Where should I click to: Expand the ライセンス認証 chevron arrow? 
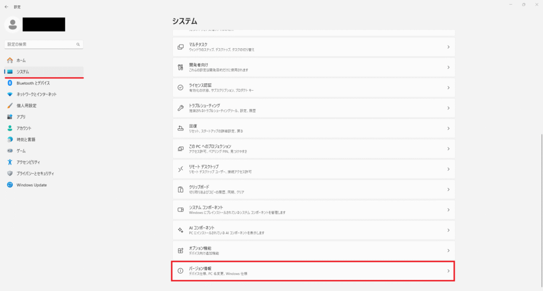[448, 87]
